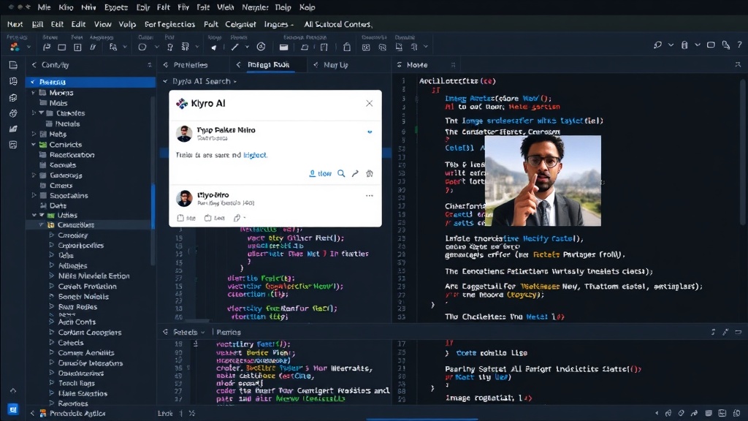Screen dimensions: 748x421
Task: Click the blue Irigfect link in Klyro card
Action: coord(255,155)
